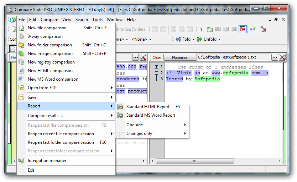Image resolution: width=297 pixels, height=182 pixels.
Task: Click the right pane scroll-left arrow
Action: tap(152, 161)
